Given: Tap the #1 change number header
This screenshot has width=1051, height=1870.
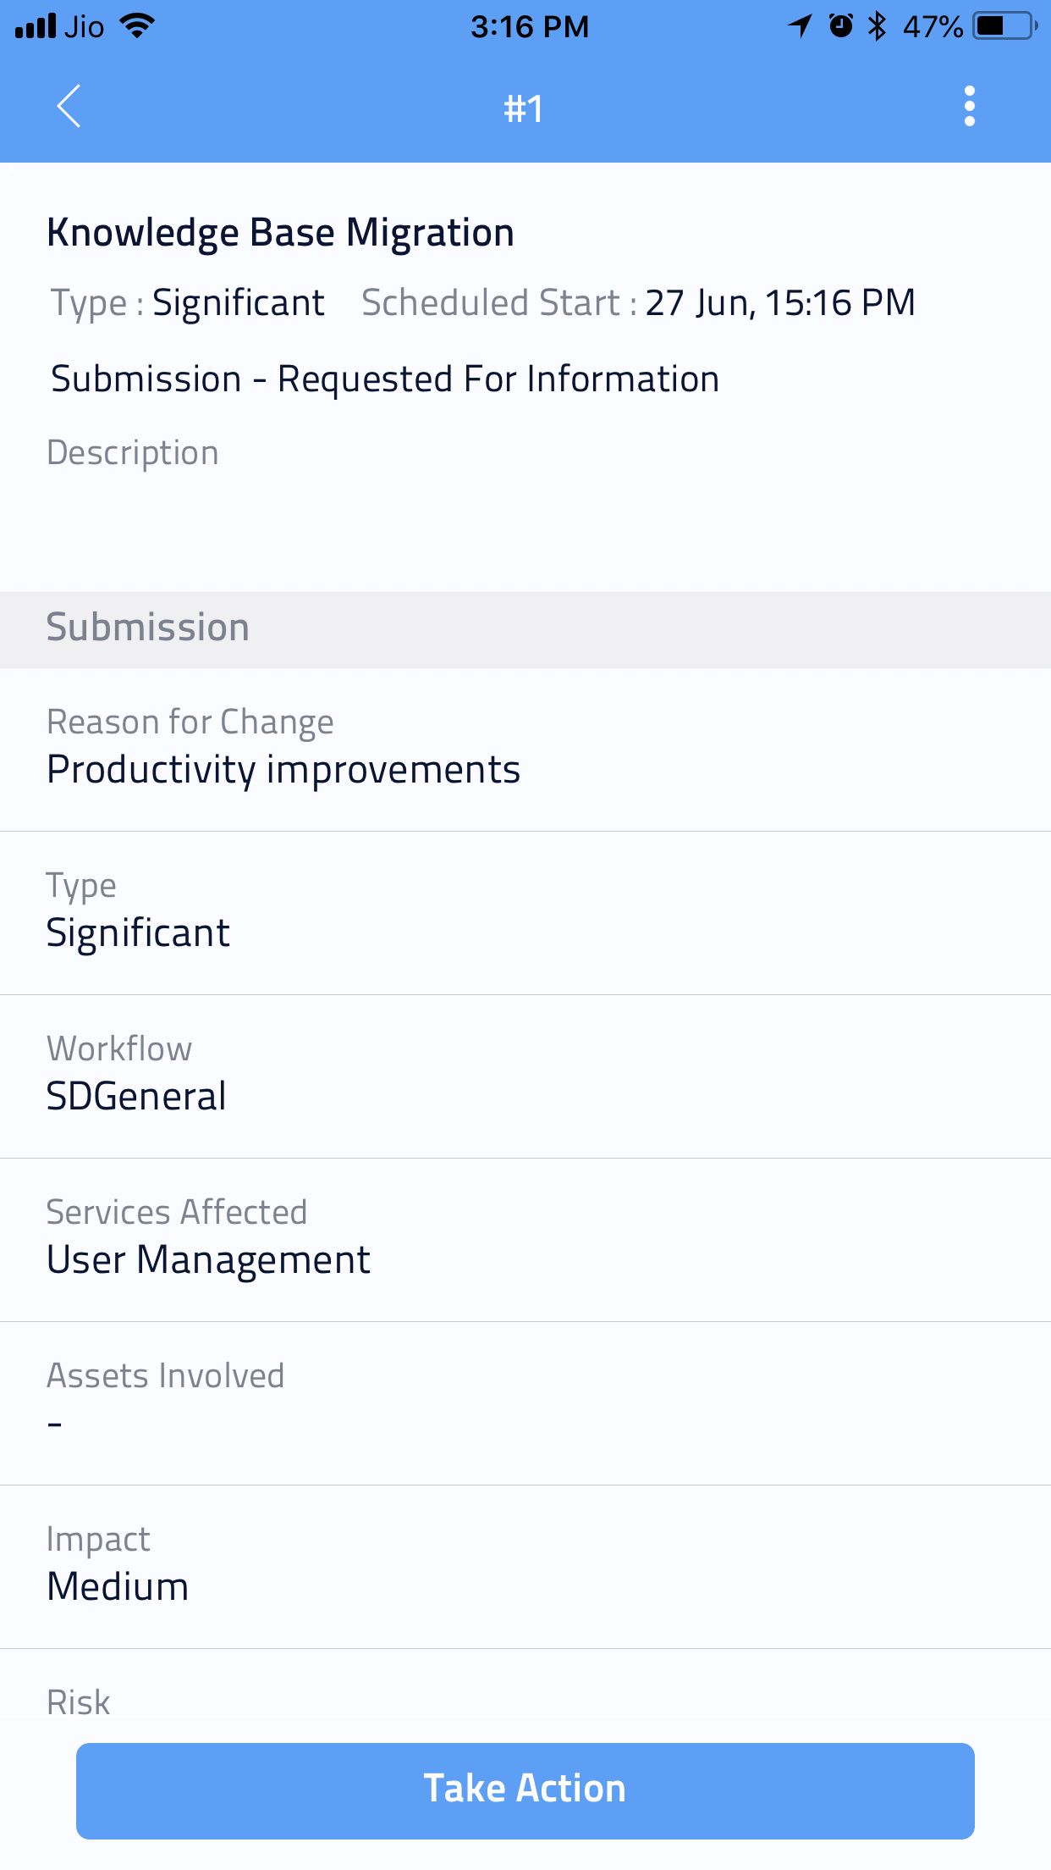Looking at the screenshot, I should (524, 108).
